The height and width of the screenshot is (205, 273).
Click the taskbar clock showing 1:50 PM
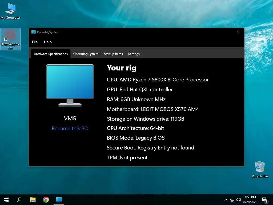[250, 200]
